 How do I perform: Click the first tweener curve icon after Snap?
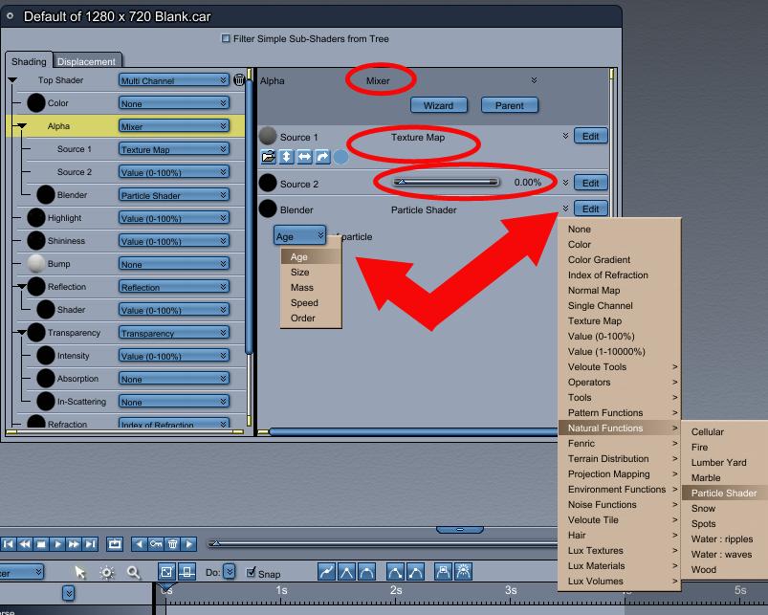327,572
